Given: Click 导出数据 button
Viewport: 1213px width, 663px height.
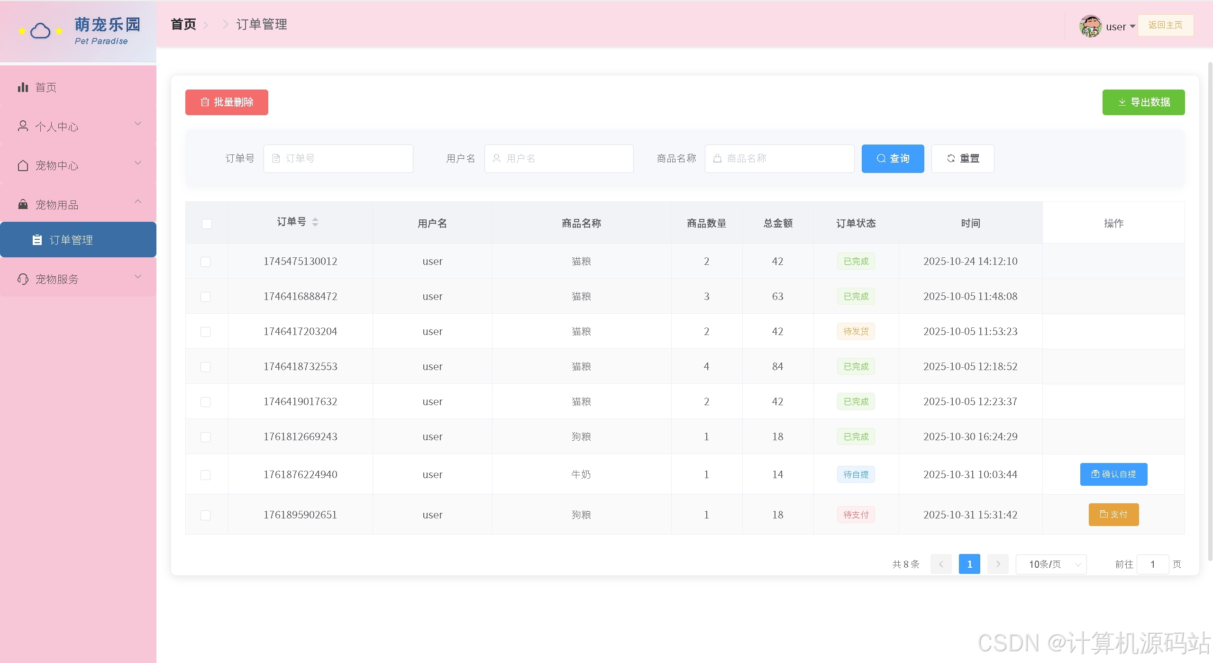Looking at the screenshot, I should coord(1143,102).
